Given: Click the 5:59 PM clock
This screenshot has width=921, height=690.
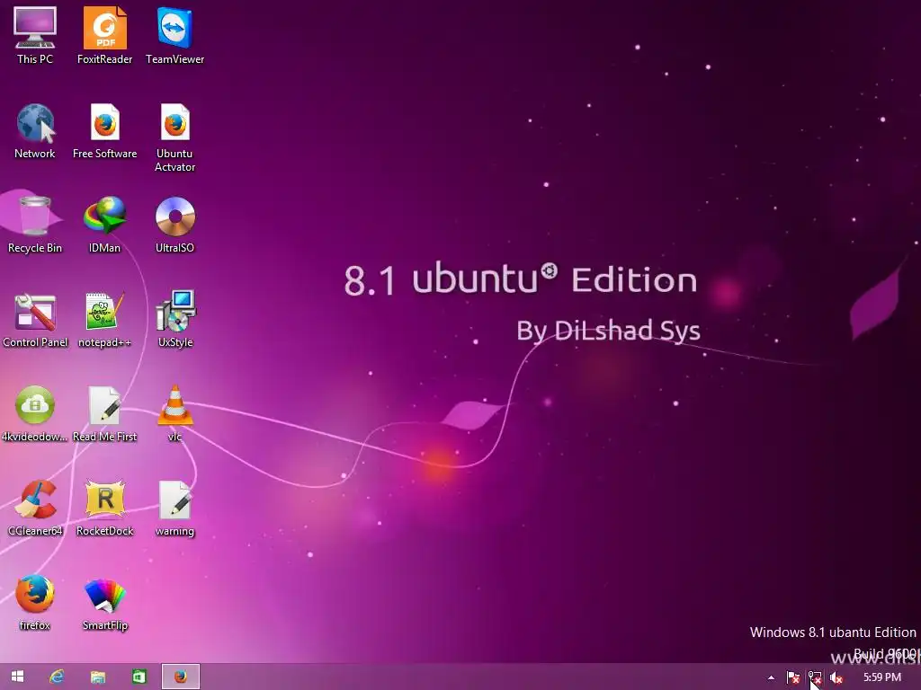Looking at the screenshot, I should pyautogui.click(x=881, y=677).
